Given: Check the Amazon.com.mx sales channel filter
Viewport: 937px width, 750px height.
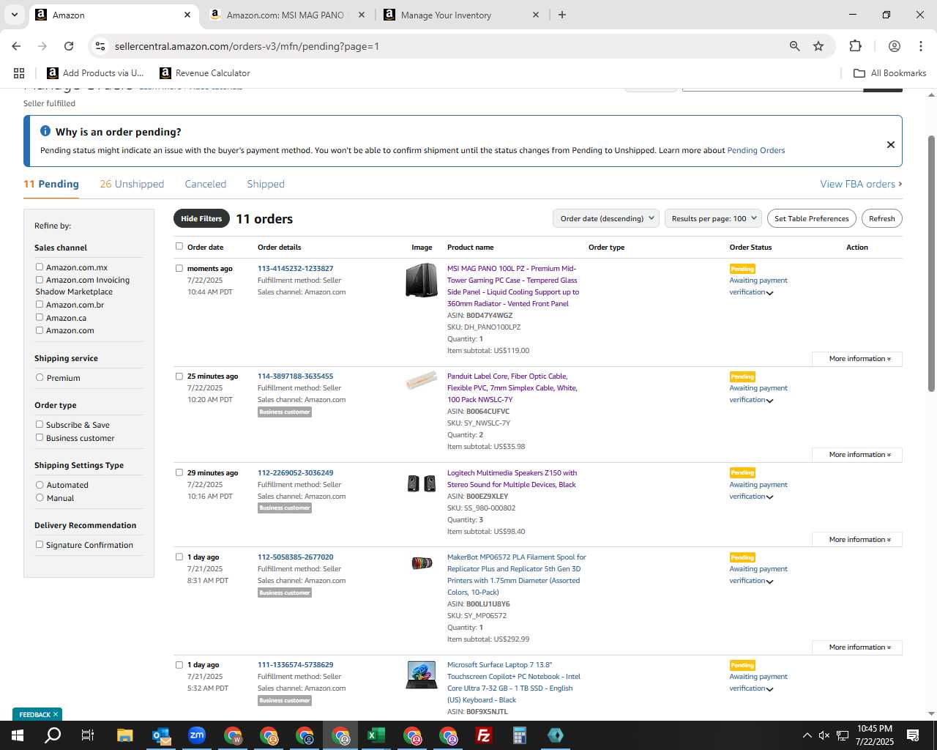Looking at the screenshot, I should pyautogui.click(x=40, y=267).
